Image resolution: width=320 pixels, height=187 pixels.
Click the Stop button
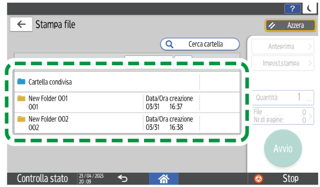point(283,179)
